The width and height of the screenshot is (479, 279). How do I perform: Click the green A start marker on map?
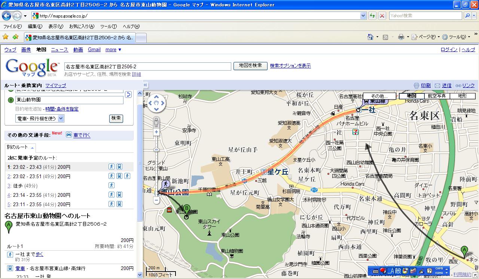click(x=464, y=251)
